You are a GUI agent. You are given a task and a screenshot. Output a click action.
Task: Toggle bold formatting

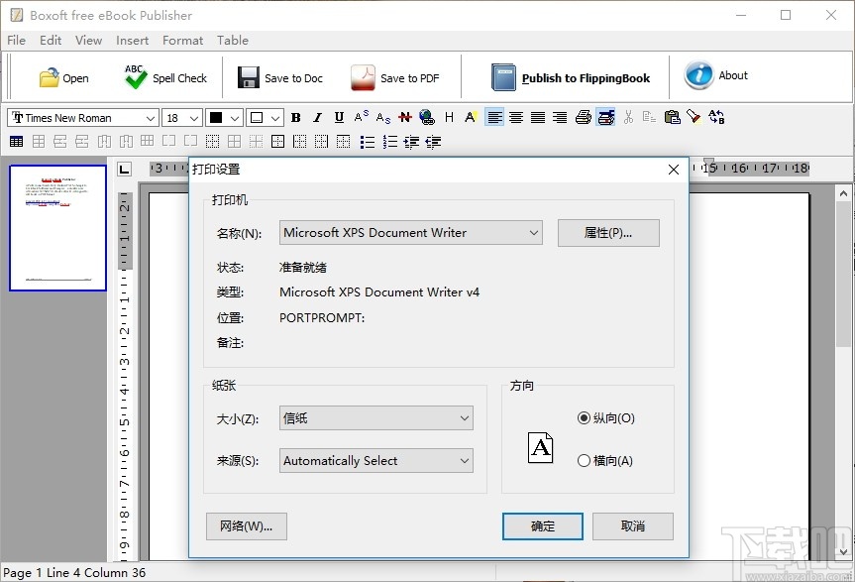click(295, 117)
